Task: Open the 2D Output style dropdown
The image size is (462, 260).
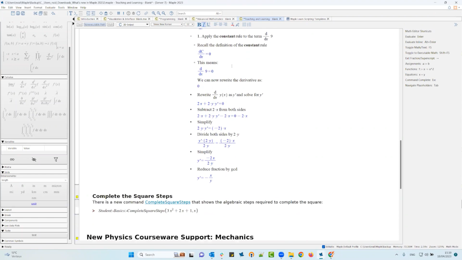Action: pos(133,24)
